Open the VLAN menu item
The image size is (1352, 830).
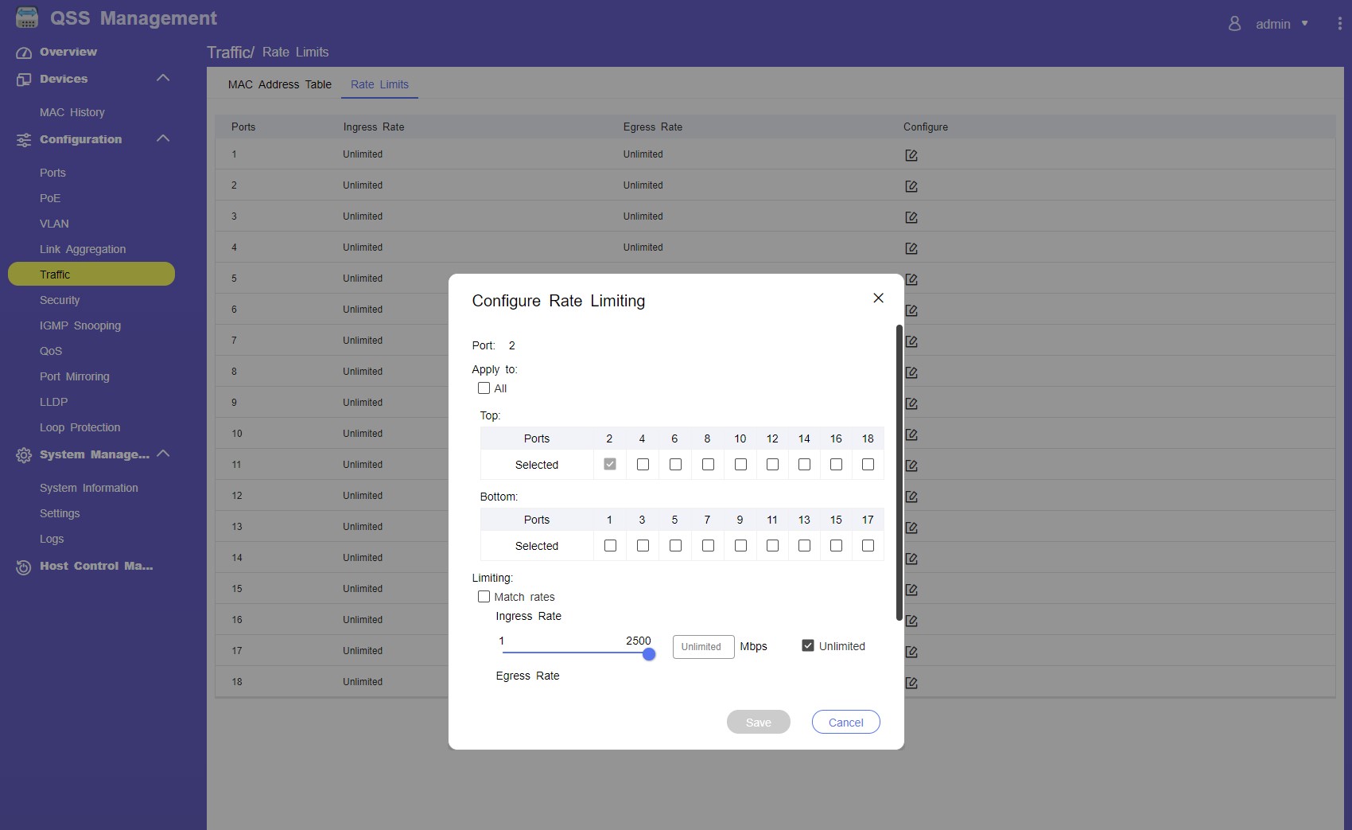click(54, 224)
